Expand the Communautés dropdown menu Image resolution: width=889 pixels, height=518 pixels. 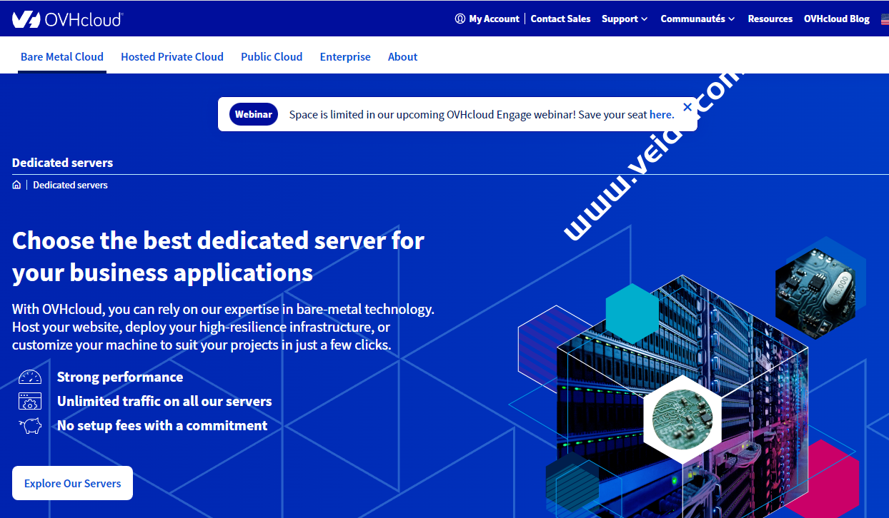(697, 19)
